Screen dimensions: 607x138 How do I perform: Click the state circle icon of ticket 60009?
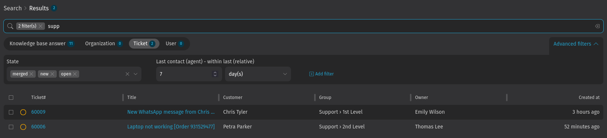pyautogui.click(x=23, y=112)
